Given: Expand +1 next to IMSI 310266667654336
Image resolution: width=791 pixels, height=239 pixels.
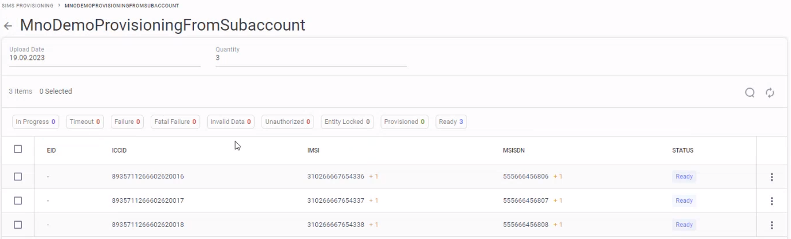Looking at the screenshot, I should point(374,177).
